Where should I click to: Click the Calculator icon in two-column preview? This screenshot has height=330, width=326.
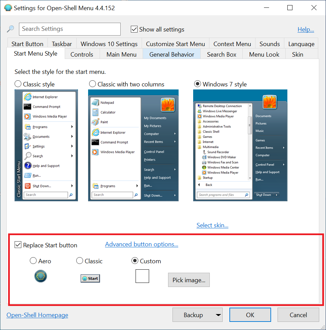click(95, 112)
